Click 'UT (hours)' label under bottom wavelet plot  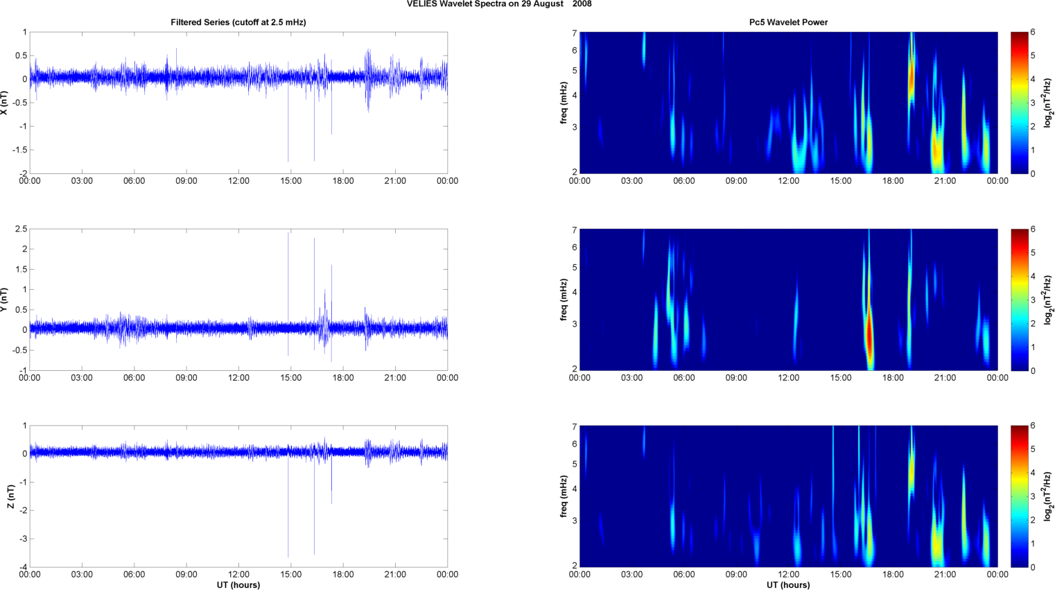click(788, 585)
